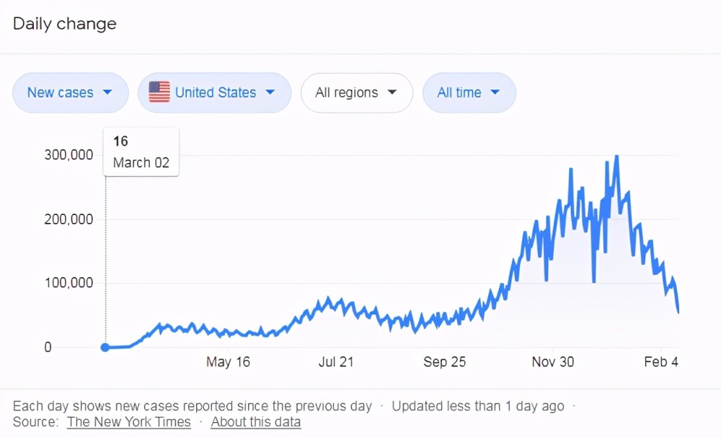Expand the All regions dropdown
721x438 pixels.
356,92
